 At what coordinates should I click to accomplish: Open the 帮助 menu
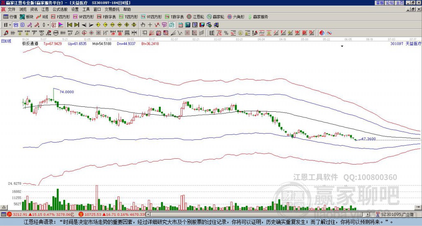127,9
